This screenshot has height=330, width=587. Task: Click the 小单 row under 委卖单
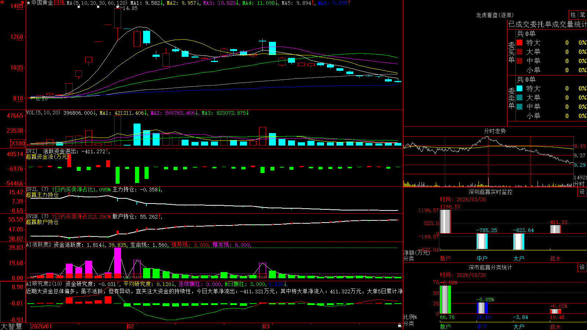tap(551, 116)
